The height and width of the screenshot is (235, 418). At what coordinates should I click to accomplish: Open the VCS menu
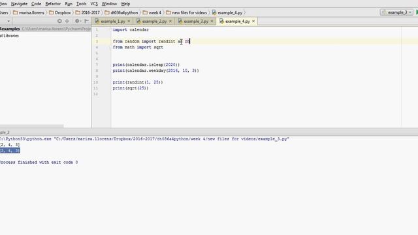[x=94, y=4]
